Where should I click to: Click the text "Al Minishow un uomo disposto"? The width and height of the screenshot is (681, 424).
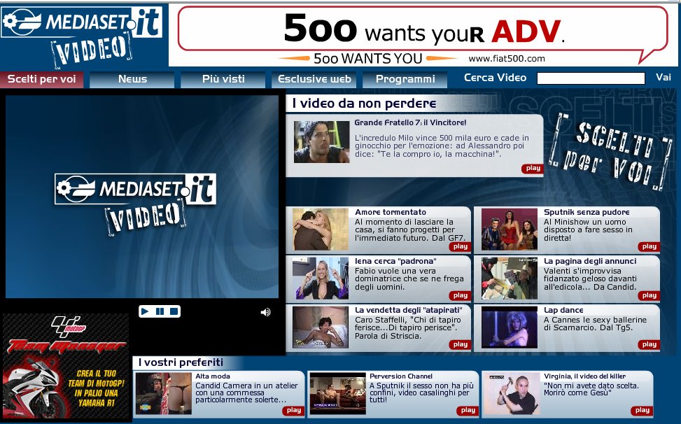[x=588, y=229]
